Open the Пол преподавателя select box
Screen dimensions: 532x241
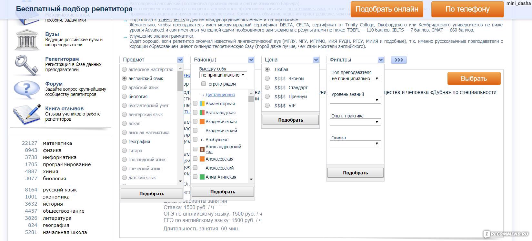tap(355, 79)
